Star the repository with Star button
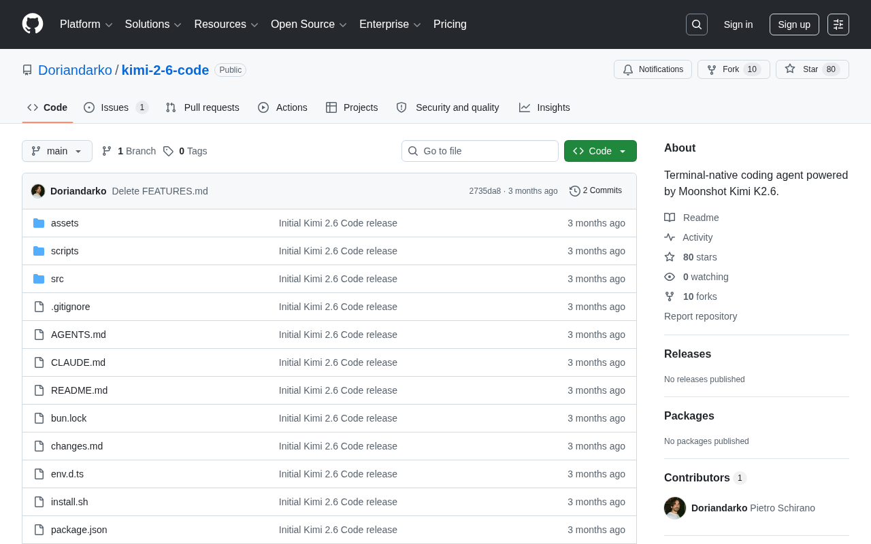Viewport: 871px width, 544px height. 812,69
